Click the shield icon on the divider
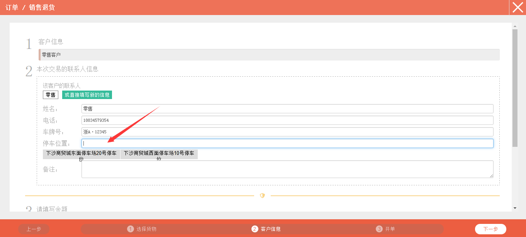This screenshot has height=237, width=526. tap(262, 196)
